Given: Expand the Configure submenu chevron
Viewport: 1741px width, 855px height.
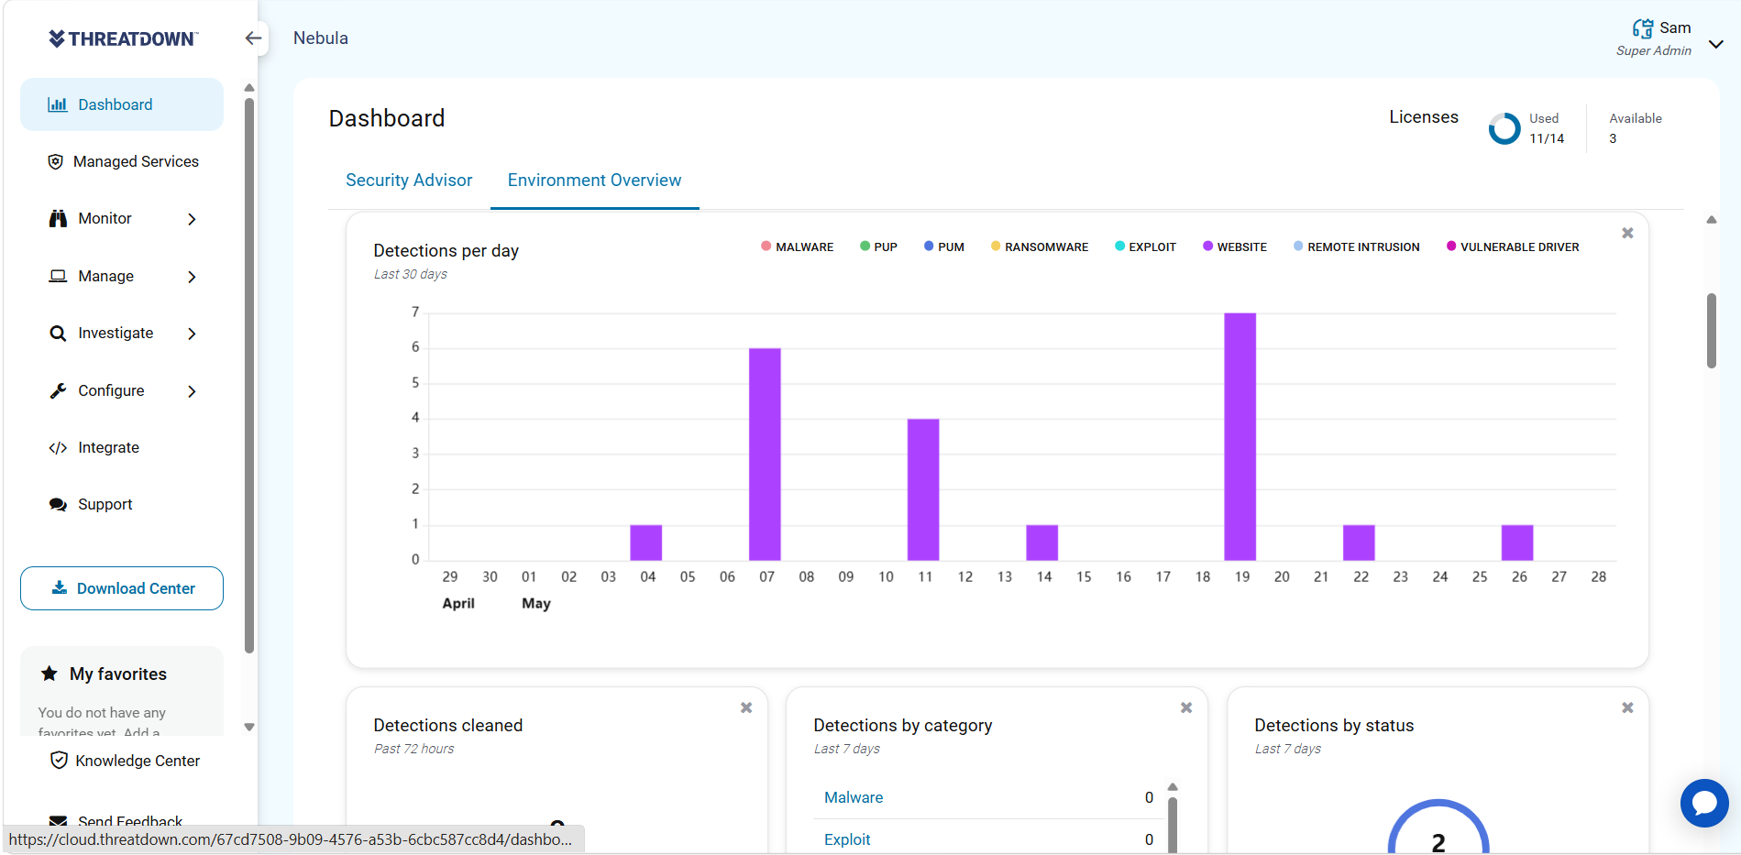Looking at the screenshot, I should (192, 391).
